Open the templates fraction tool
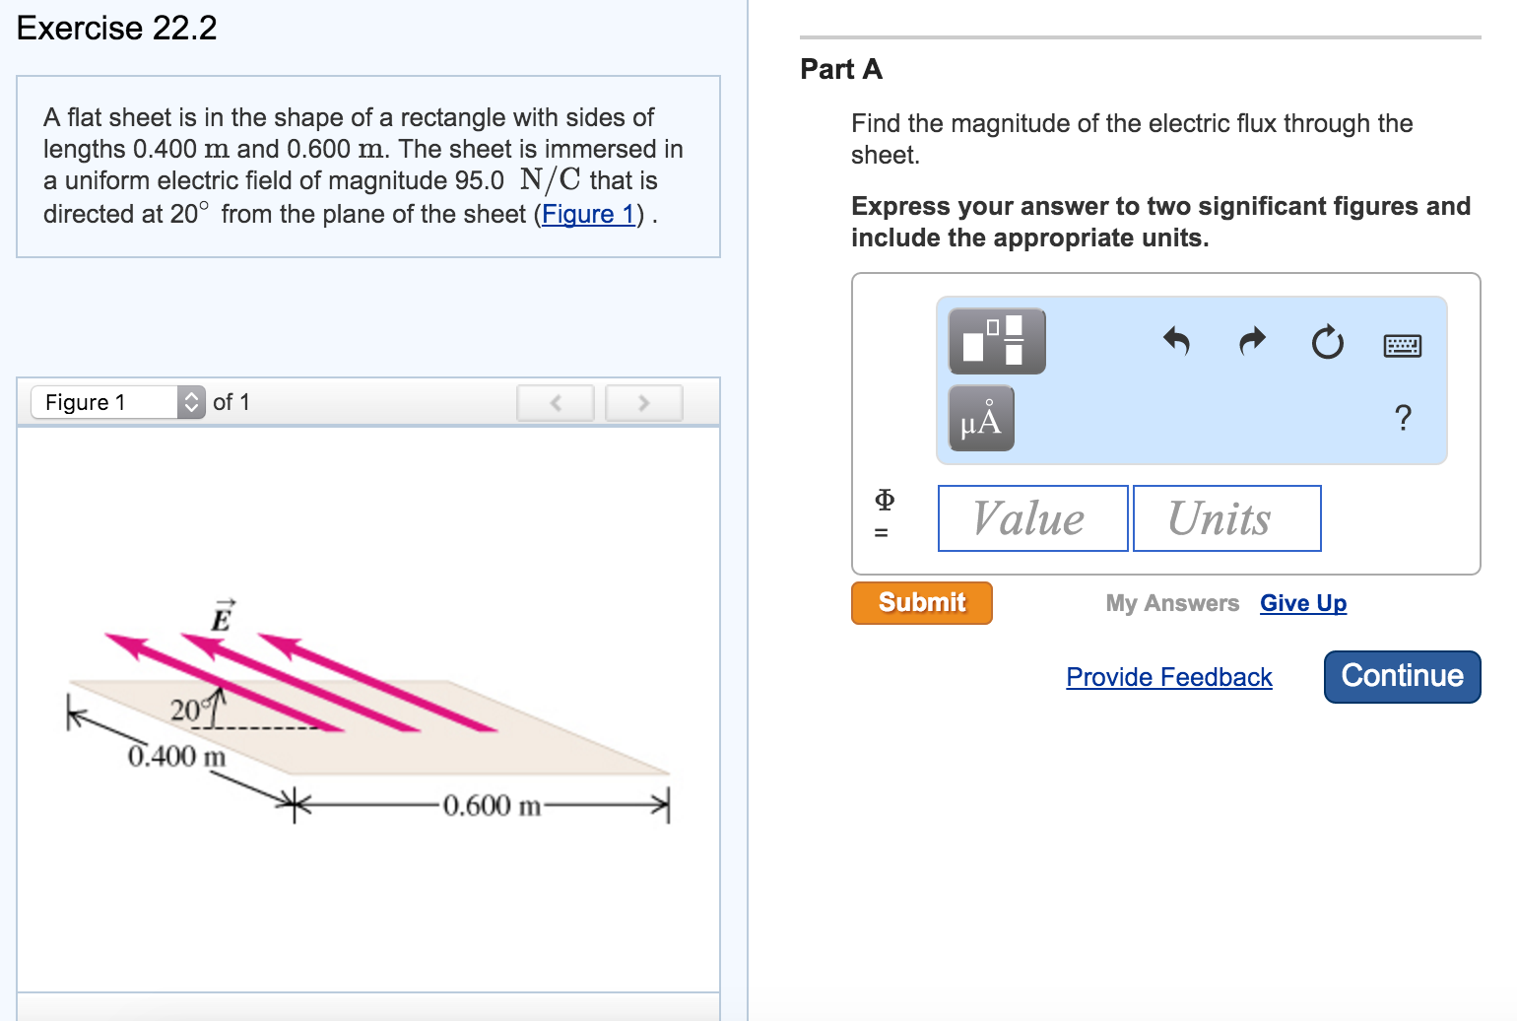The width and height of the screenshot is (1517, 1021). pos(996,341)
